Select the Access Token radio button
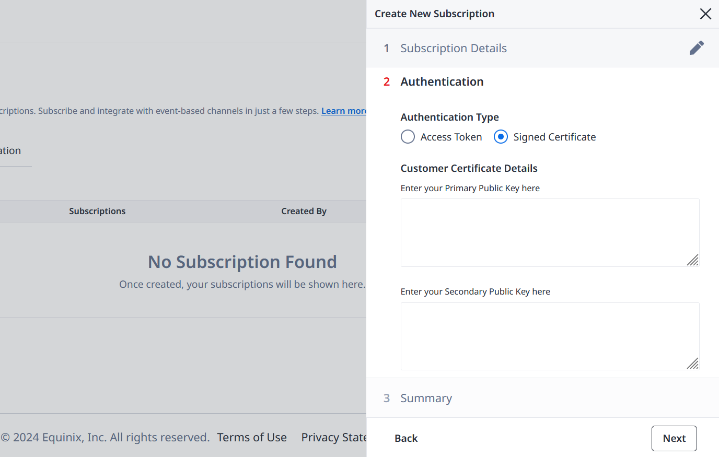 pyautogui.click(x=408, y=137)
